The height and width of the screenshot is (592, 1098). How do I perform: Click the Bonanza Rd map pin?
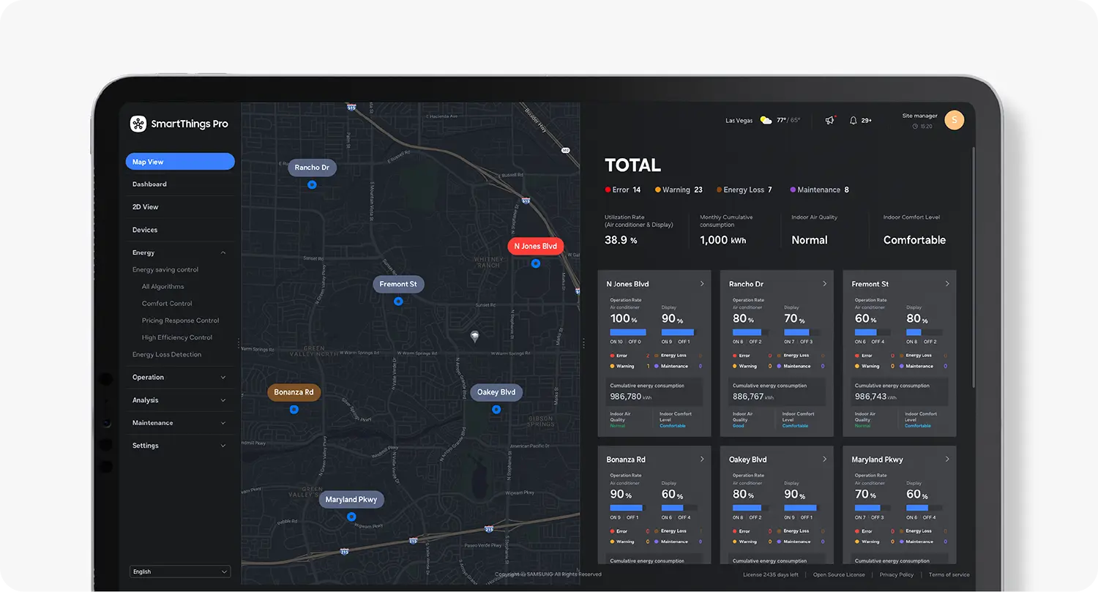[x=294, y=409]
